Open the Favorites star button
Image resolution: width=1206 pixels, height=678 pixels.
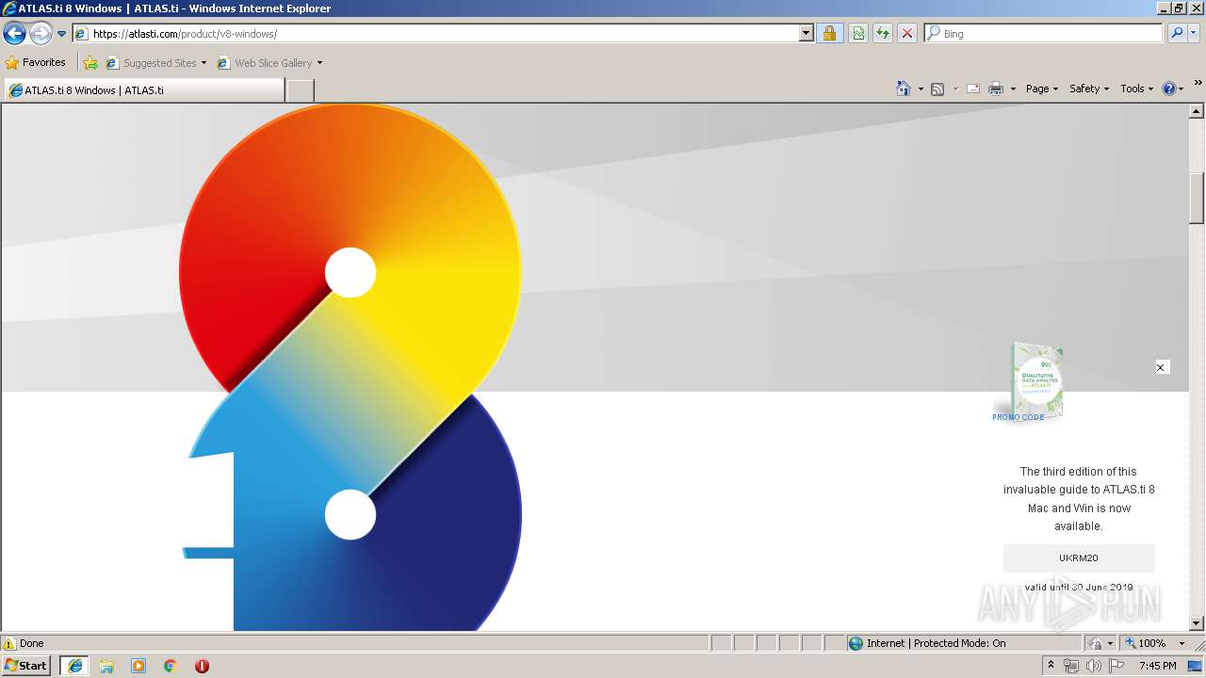click(x=36, y=63)
